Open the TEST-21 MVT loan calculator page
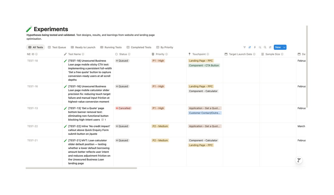This screenshot has height=195, width=334. 89,152
